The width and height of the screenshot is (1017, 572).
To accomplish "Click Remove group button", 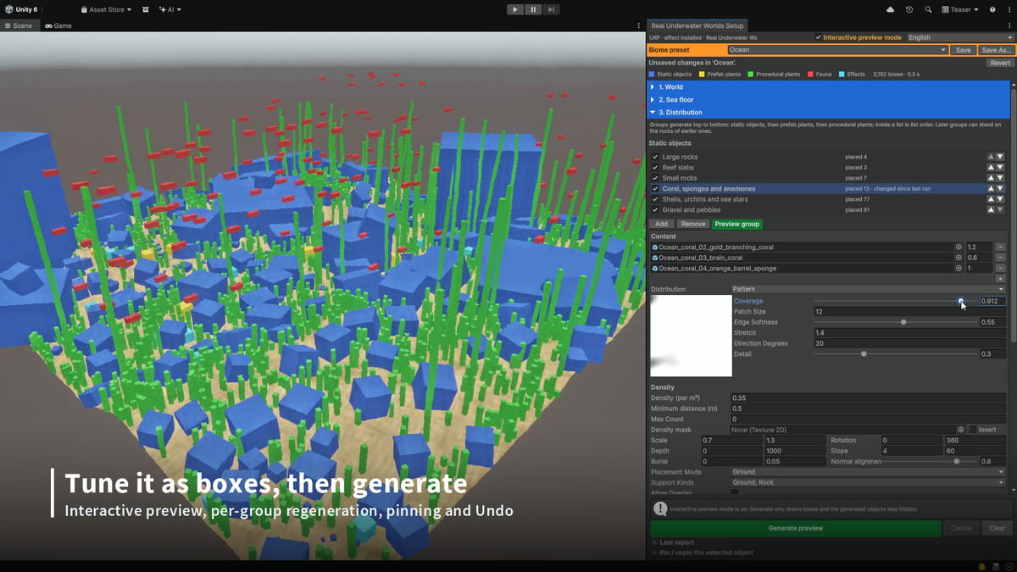I will [x=693, y=224].
